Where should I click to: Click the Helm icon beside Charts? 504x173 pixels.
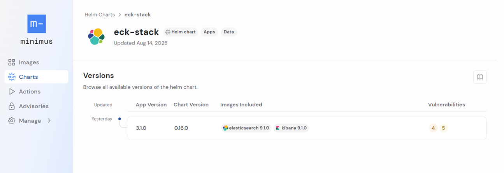[12, 77]
